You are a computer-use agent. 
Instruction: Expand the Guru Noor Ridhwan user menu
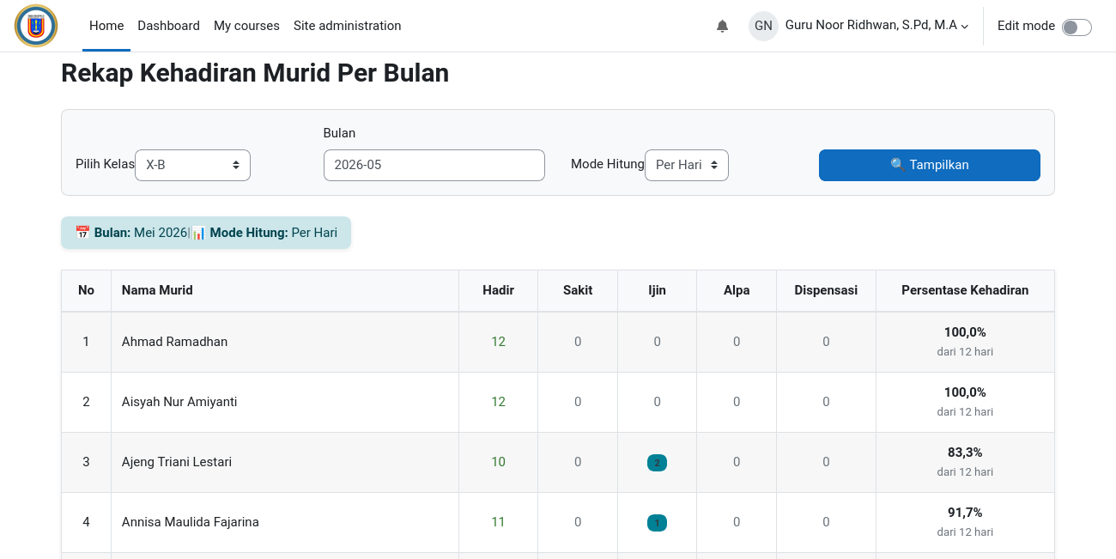(876, 26)
